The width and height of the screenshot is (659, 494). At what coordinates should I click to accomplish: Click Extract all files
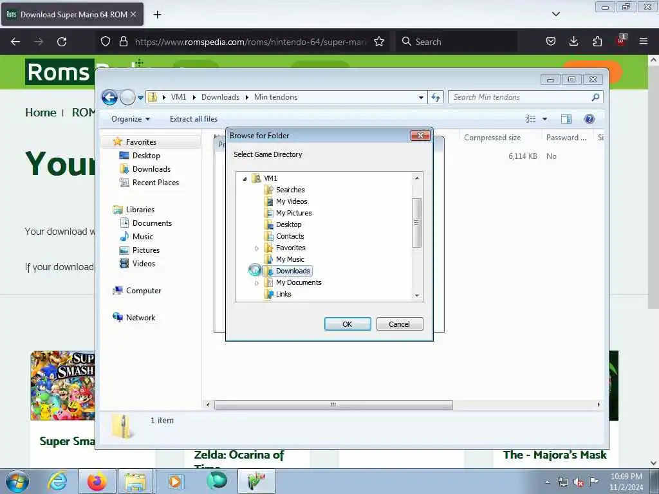coord(193,119)
